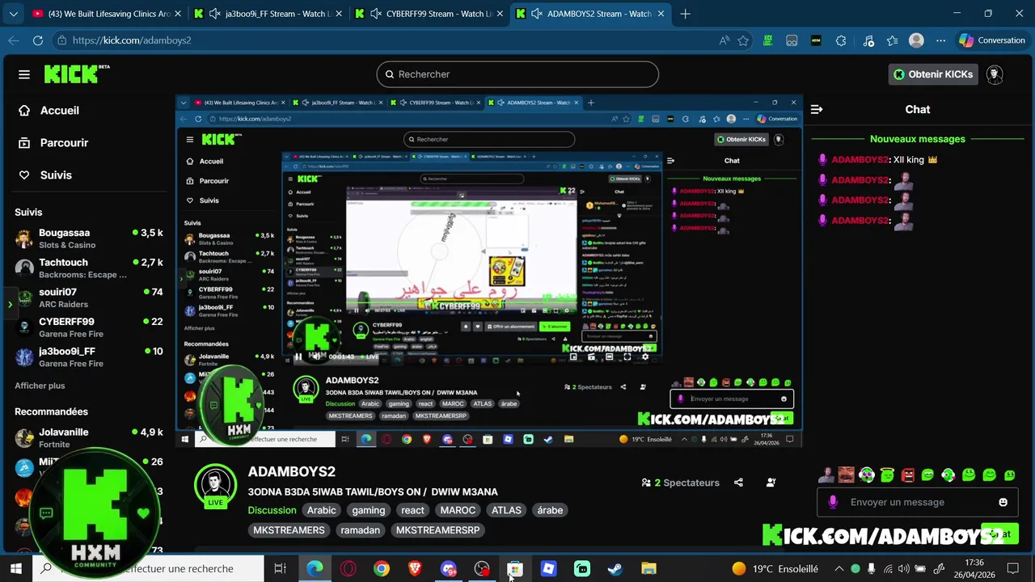The height and width of the screenshot is (582, 1035).
Task: Open Jolavanille in recommended list
Action: point(89,438)
